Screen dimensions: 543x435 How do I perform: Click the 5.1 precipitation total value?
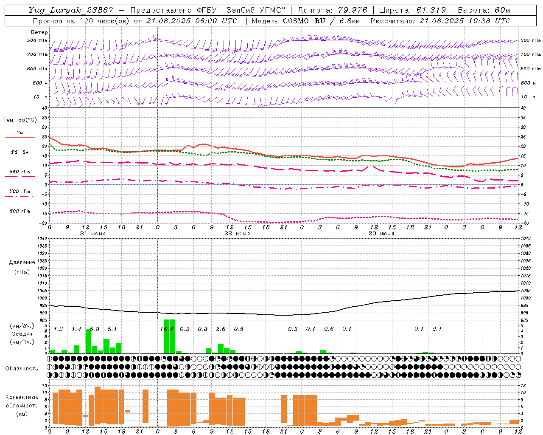112,329
